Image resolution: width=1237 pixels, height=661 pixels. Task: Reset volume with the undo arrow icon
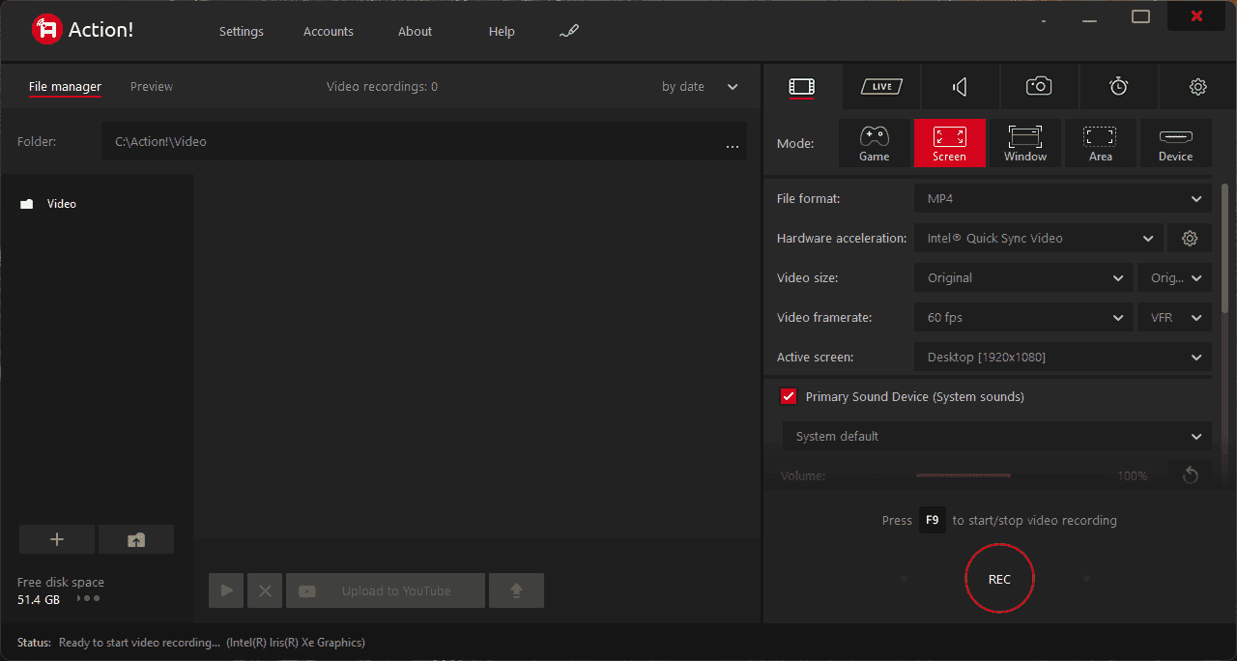click(1190, 474)
